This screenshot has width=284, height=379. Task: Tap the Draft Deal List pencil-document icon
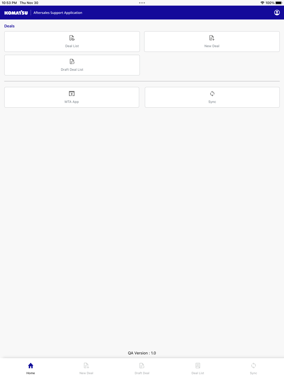click(72, 61)
